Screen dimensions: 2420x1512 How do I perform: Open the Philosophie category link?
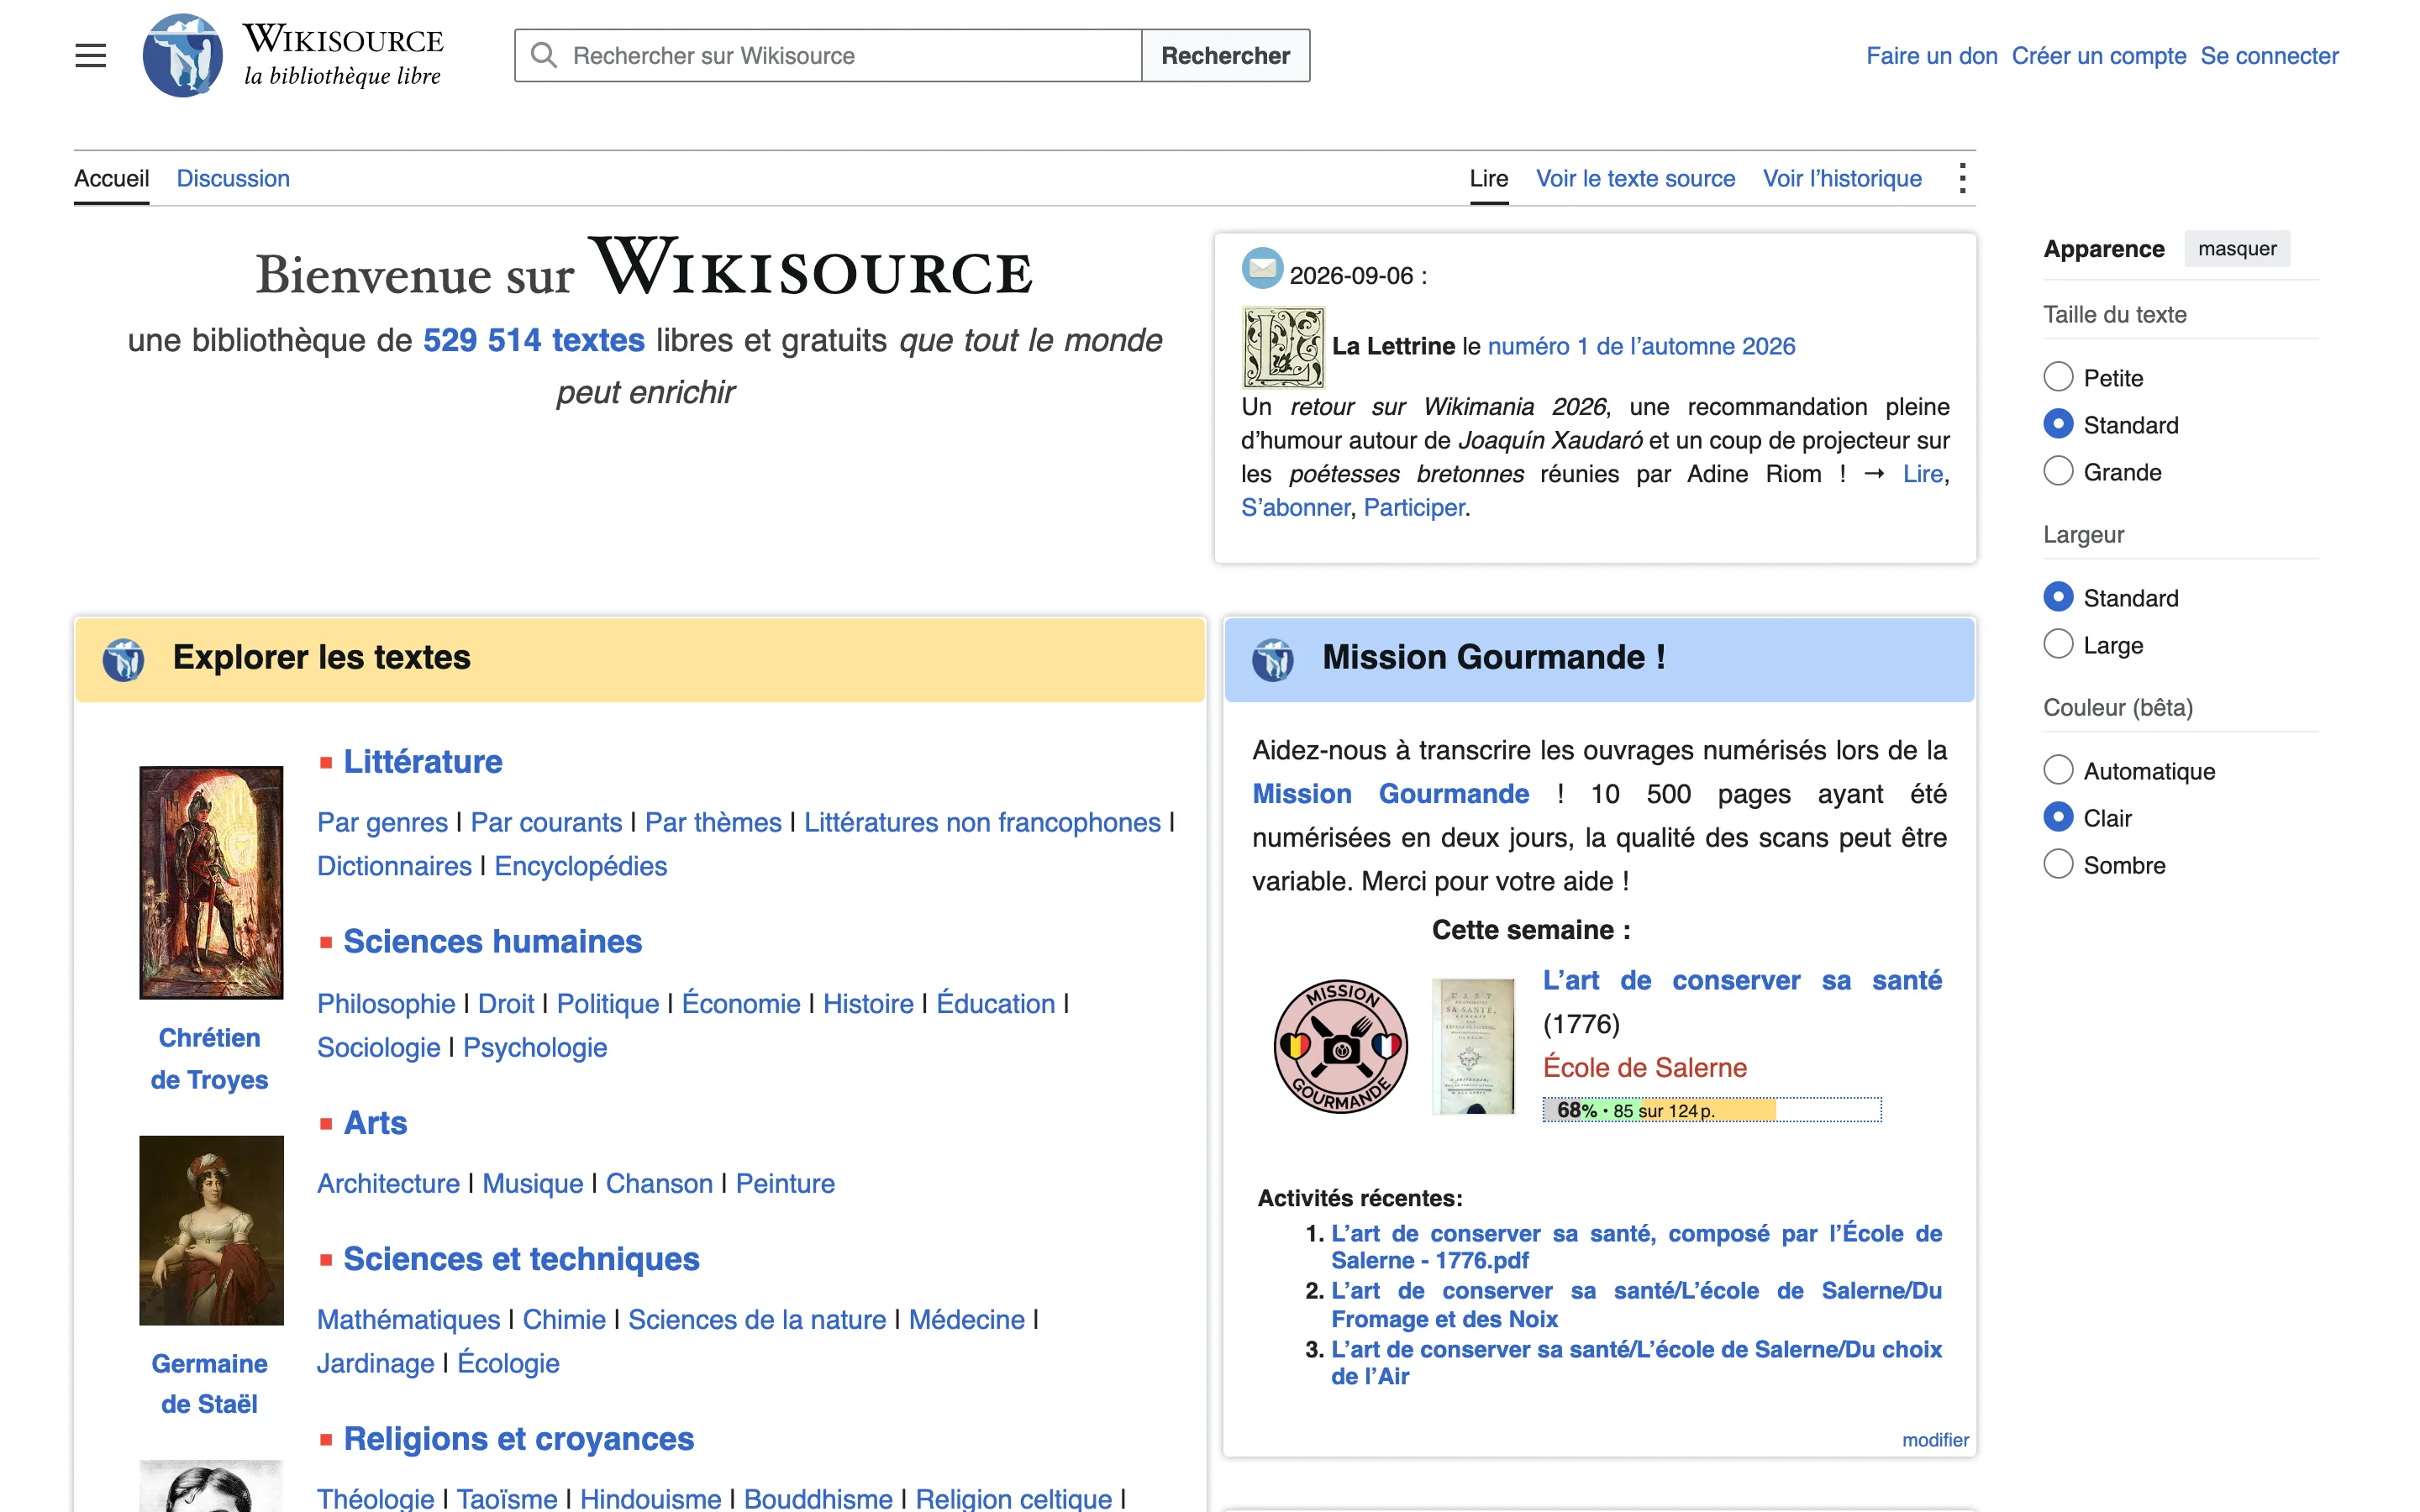[386, 1003]
